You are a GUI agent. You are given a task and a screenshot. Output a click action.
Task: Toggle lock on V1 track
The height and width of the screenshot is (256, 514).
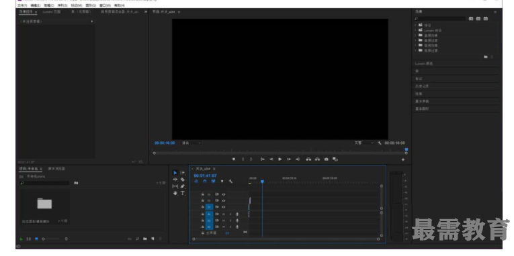click(203, 207)
